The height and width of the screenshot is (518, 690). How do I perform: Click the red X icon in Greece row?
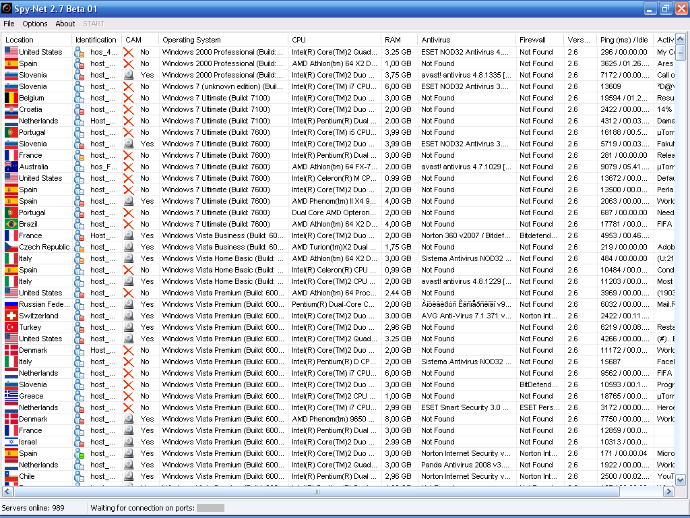coord(129,395)
